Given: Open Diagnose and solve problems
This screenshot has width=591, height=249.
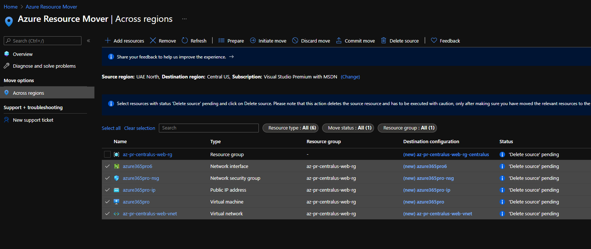Looking at the screenshot, I should click(x=44, y=66).
